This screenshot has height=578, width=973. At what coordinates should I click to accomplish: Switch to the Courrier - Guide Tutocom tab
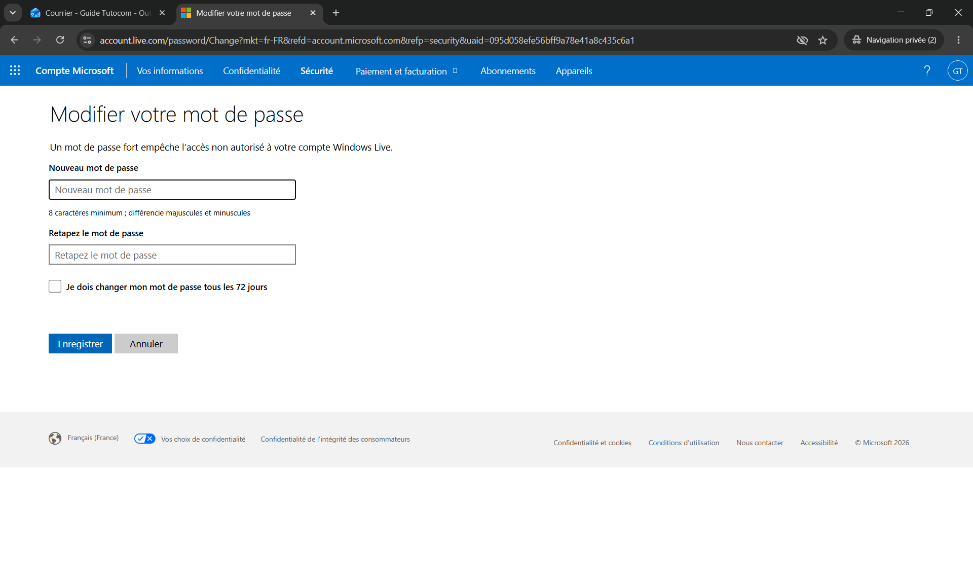tap(98, 13)
